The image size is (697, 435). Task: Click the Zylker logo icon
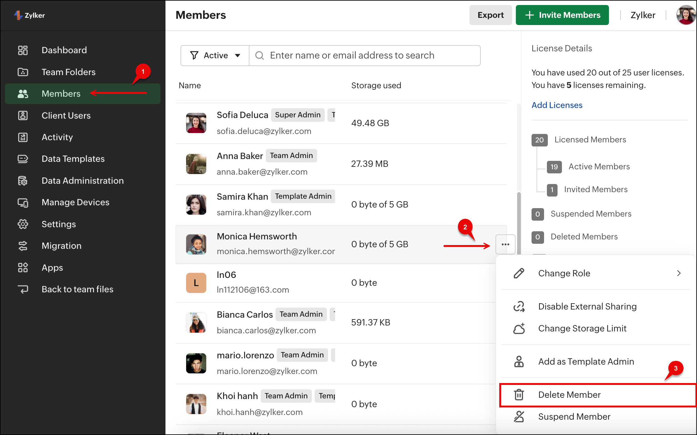(18, 15)
